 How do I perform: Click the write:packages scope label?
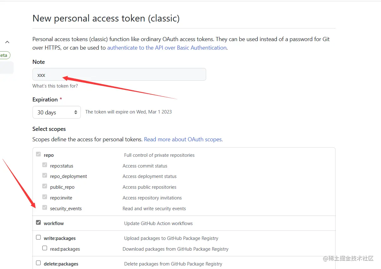(x=60, y=238)
